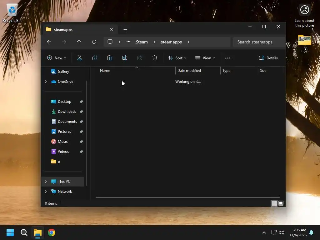Click the Rename icon
320x240 pixels.
124,58
